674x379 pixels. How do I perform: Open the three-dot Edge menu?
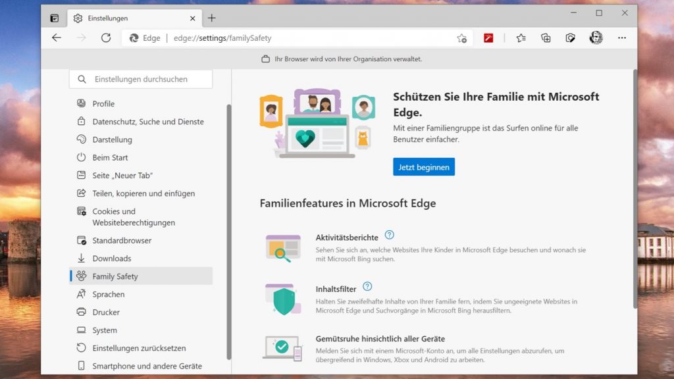(621, 38)
